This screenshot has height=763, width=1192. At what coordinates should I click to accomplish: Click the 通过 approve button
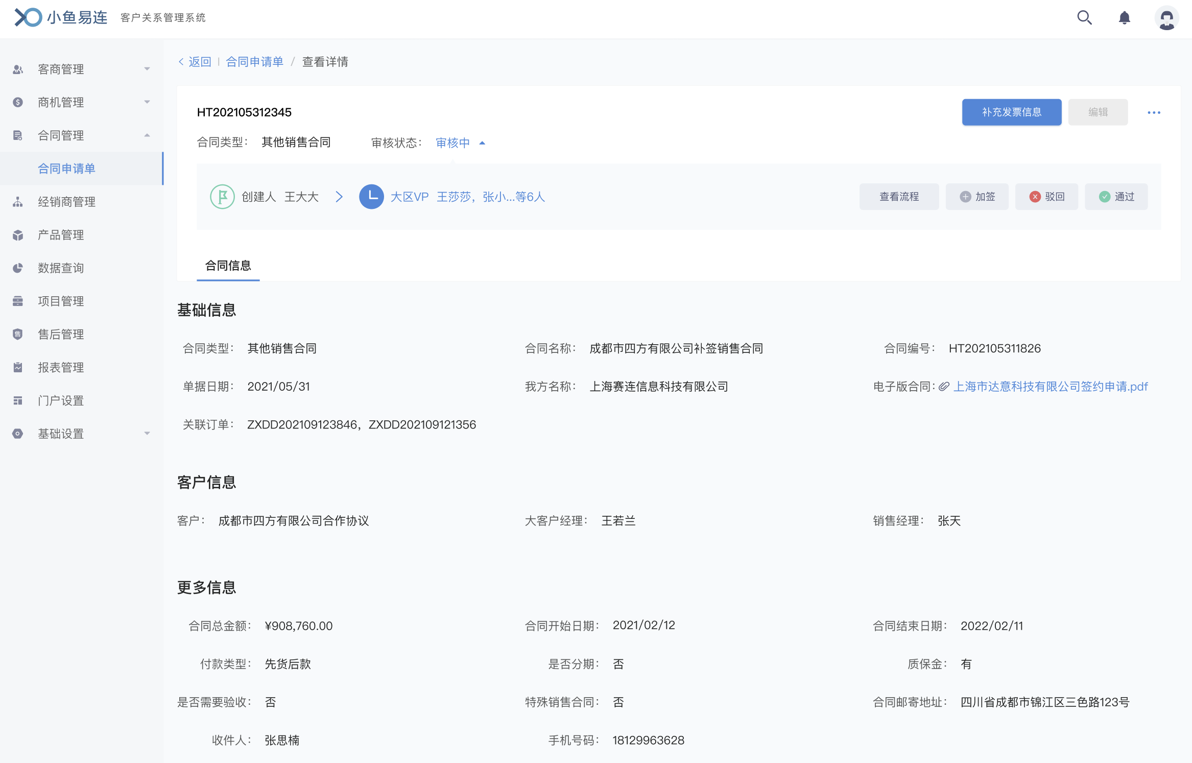[x=1116, y=197]
